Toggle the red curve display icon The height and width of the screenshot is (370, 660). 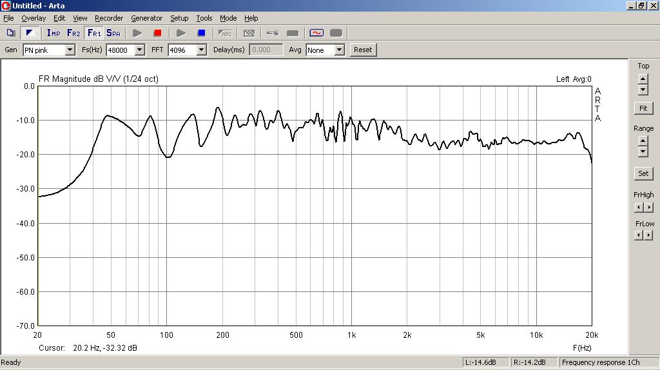[316, 33]
